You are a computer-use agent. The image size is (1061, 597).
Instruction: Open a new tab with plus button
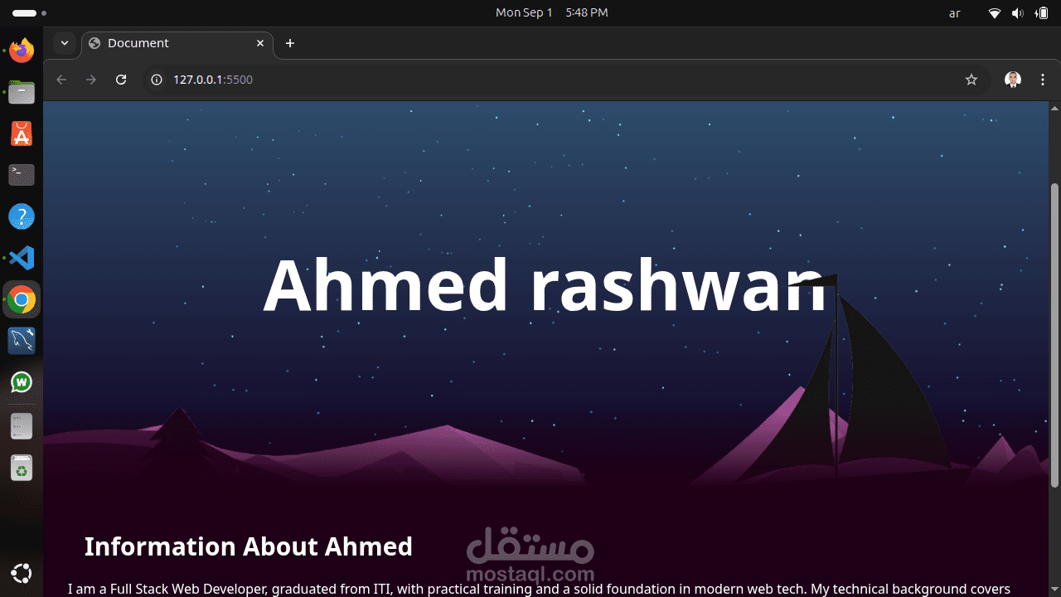[289, 43]
